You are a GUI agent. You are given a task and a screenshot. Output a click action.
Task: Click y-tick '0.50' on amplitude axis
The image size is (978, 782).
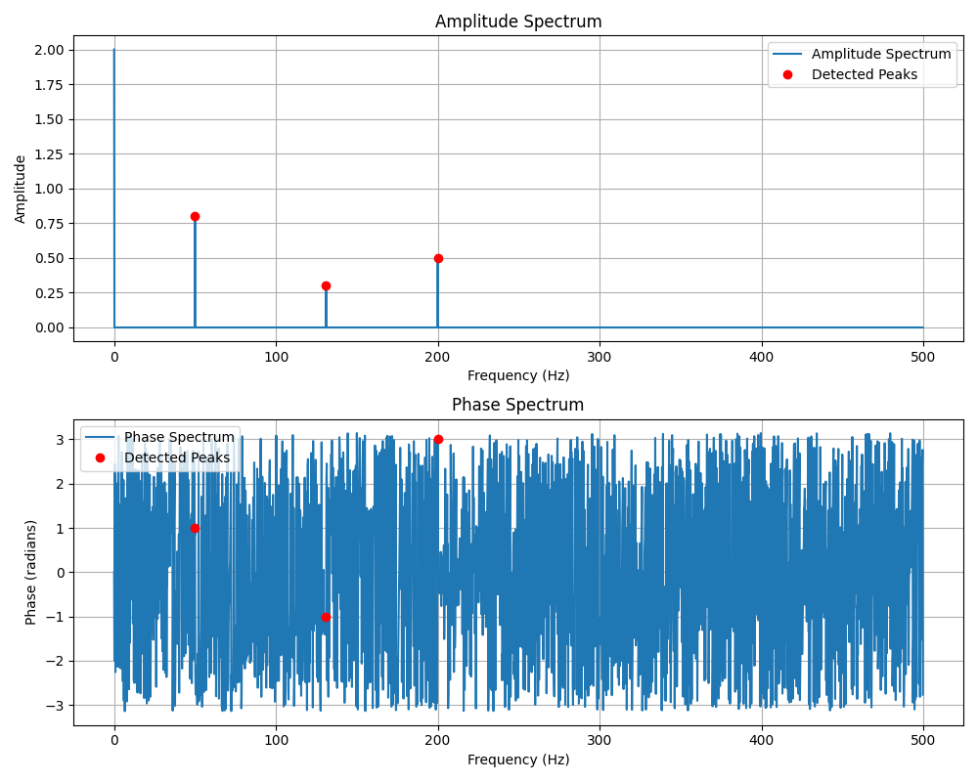49,258
